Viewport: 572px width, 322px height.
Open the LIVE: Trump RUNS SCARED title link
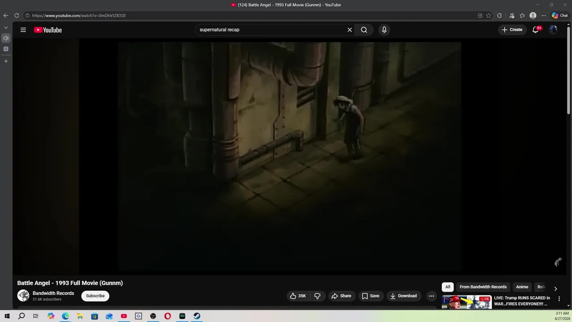click(522, 301)
